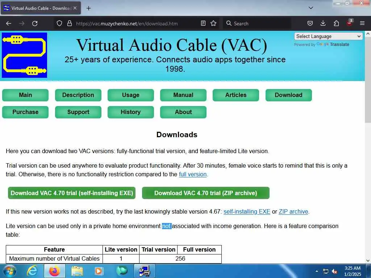Click "Maximum number of Virtual Cables" cell
The height and width of the screenshot is (278, 371).
[54, 258]
